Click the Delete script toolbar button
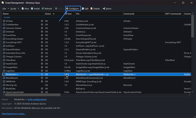Viewport: 196px width, 118px height. coord(95,9)
